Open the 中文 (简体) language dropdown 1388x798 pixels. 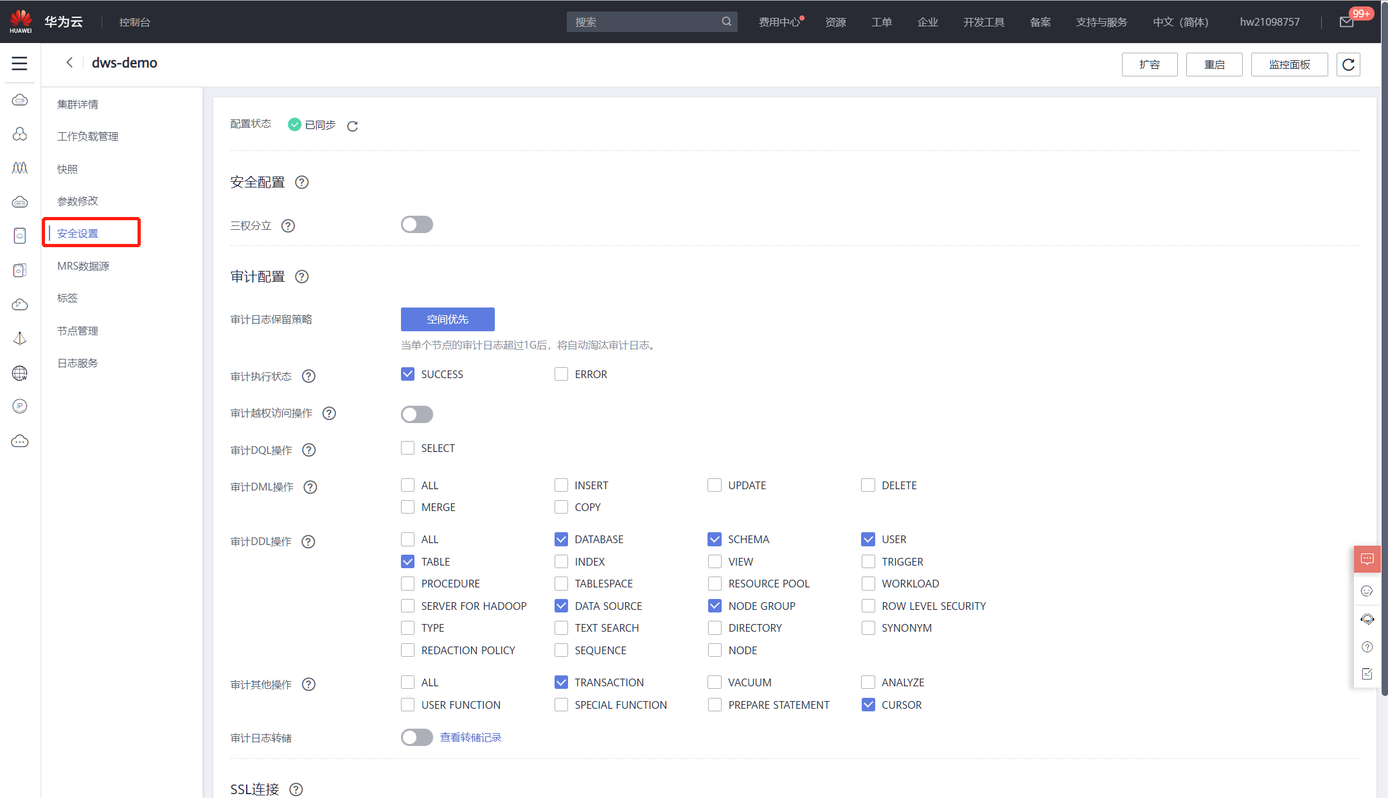coord(1180,22)
